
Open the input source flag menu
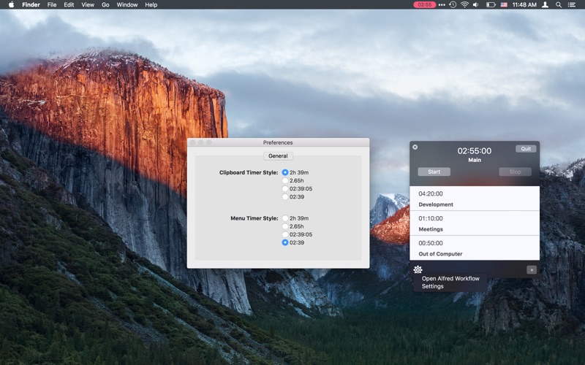pos(504,5)
